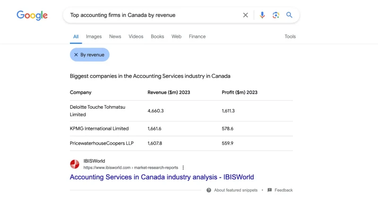The image size is (378, 205).
Task: Select KPMG International Limited cell
Action: [x=99, y=128]
